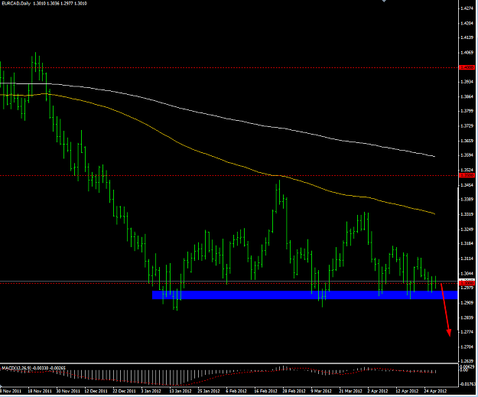Click the 1.4069 price scale label
Image resolution: width=478 pixels, height=397 pixels.
pos(467,53)
